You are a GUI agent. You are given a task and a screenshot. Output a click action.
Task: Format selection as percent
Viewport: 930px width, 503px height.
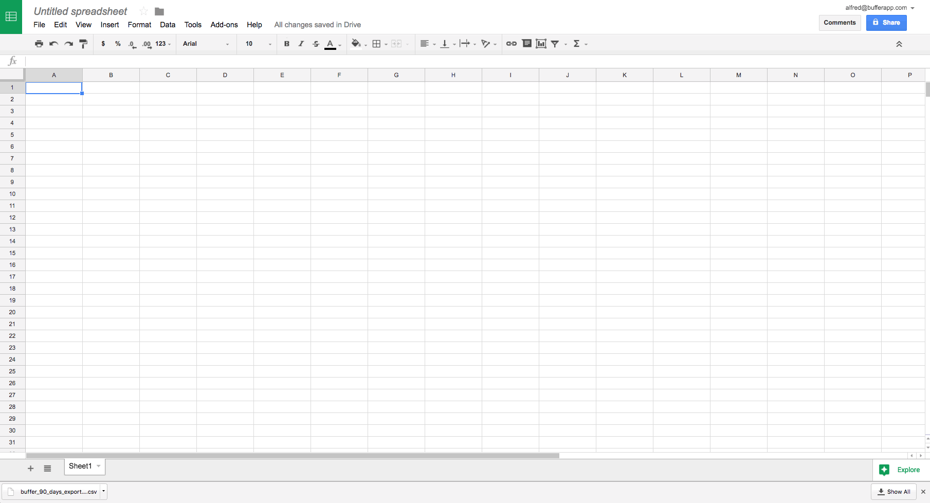click(117, 44)
